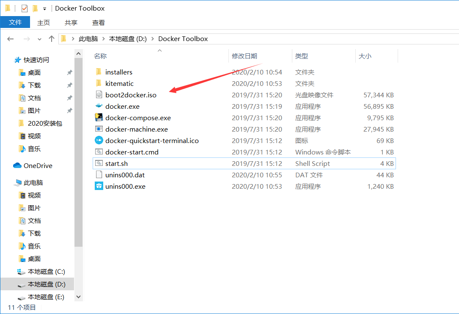The height and width of the screenshot is (314, 459).
Task: Click the OneDrive cloud icon
Action: 17,165
